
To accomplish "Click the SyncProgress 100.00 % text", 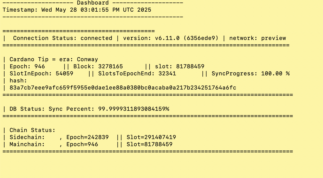I will click(x=251, y=74).
